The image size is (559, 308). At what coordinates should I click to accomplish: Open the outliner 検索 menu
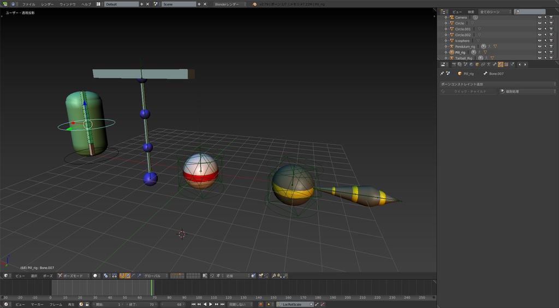point(471,12)
